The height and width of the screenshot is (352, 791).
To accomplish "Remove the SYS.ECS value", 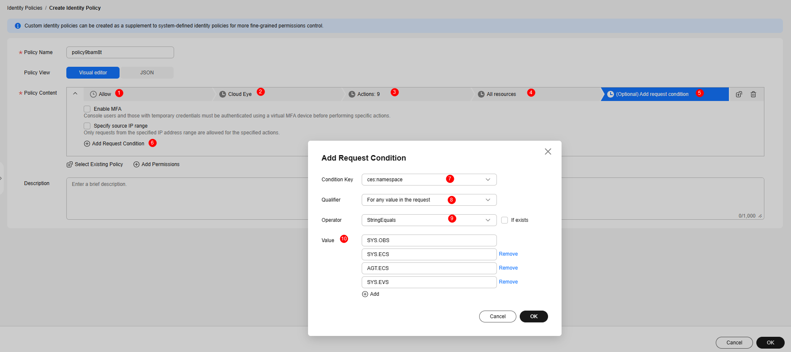I will (x=508, y=254).
